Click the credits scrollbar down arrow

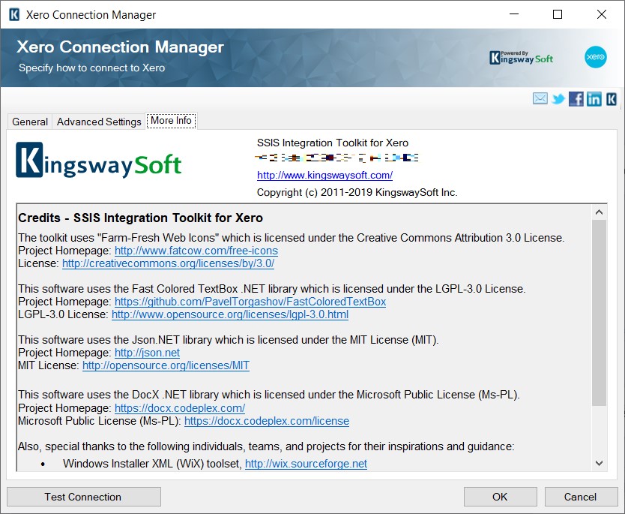click(599, 463)
